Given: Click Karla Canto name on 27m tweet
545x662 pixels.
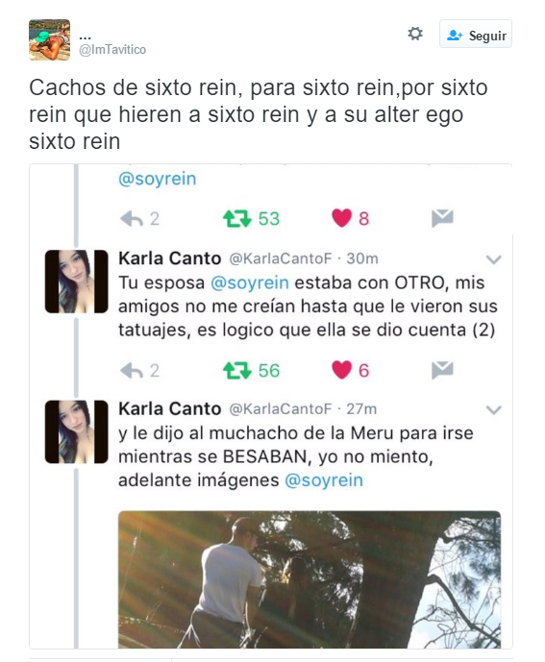Looking at the screenshot, I should point(170,408).
